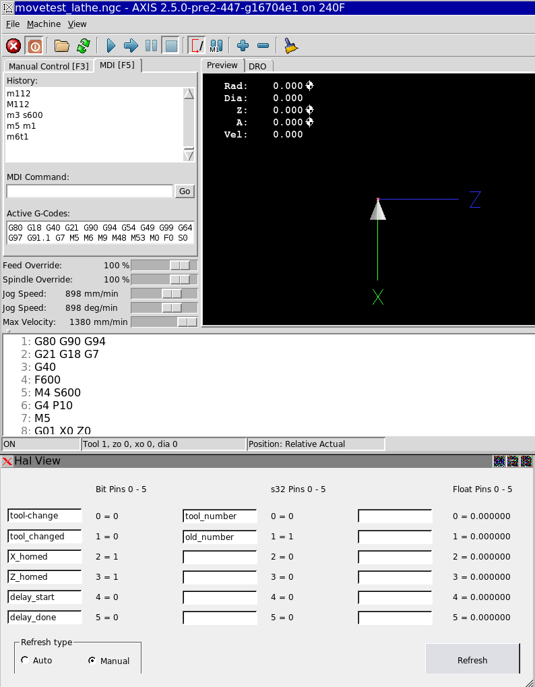Click the Go button
This screenshot has height=687, width=535.
point(185,191)
